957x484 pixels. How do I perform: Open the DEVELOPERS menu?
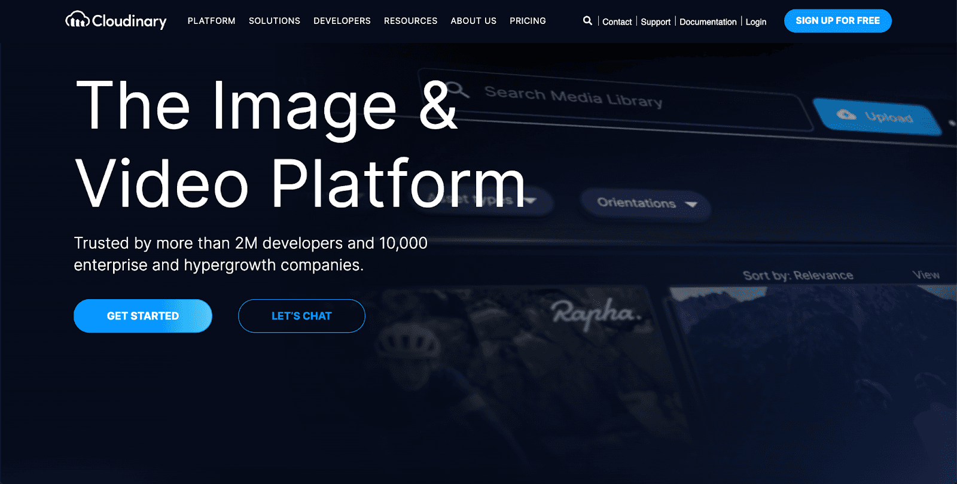342,21
